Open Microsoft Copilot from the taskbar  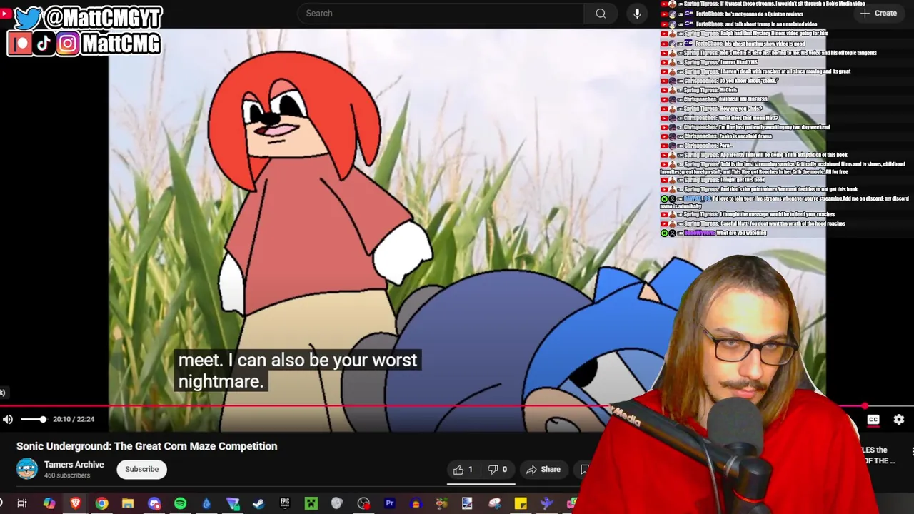coord(49,503)
